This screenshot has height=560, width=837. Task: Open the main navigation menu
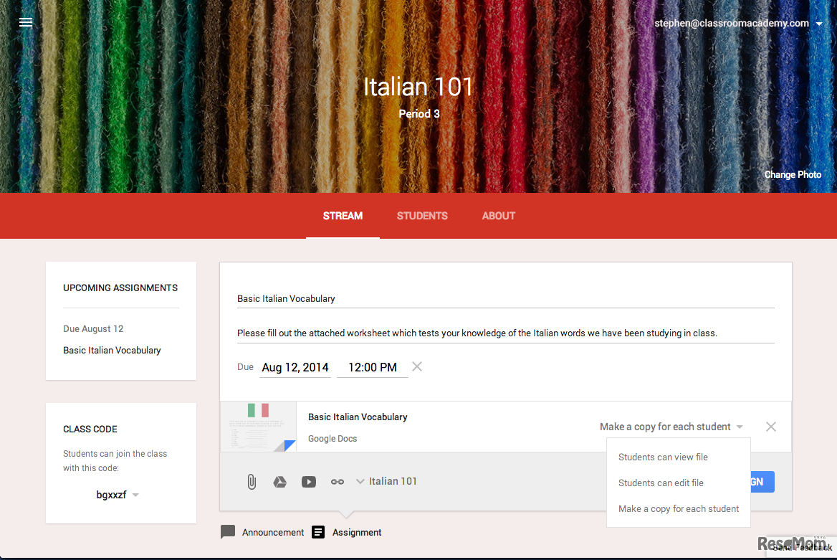click(x=26, y=22)
